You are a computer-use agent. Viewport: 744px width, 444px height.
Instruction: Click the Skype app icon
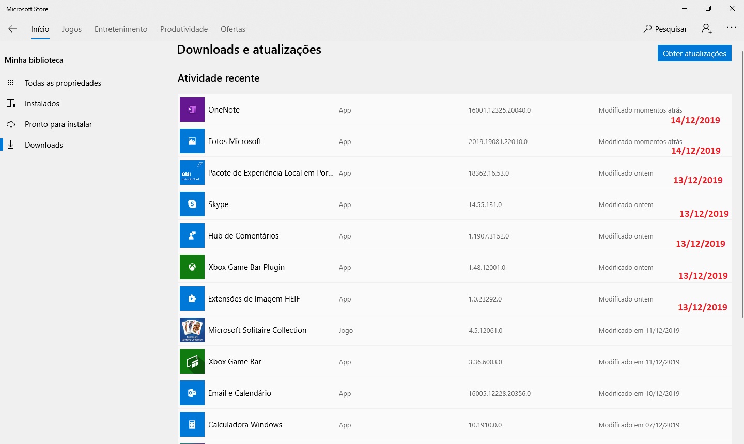pos(192,204)
